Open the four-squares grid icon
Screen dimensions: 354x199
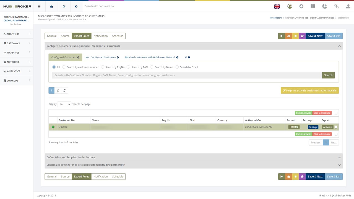313,6
